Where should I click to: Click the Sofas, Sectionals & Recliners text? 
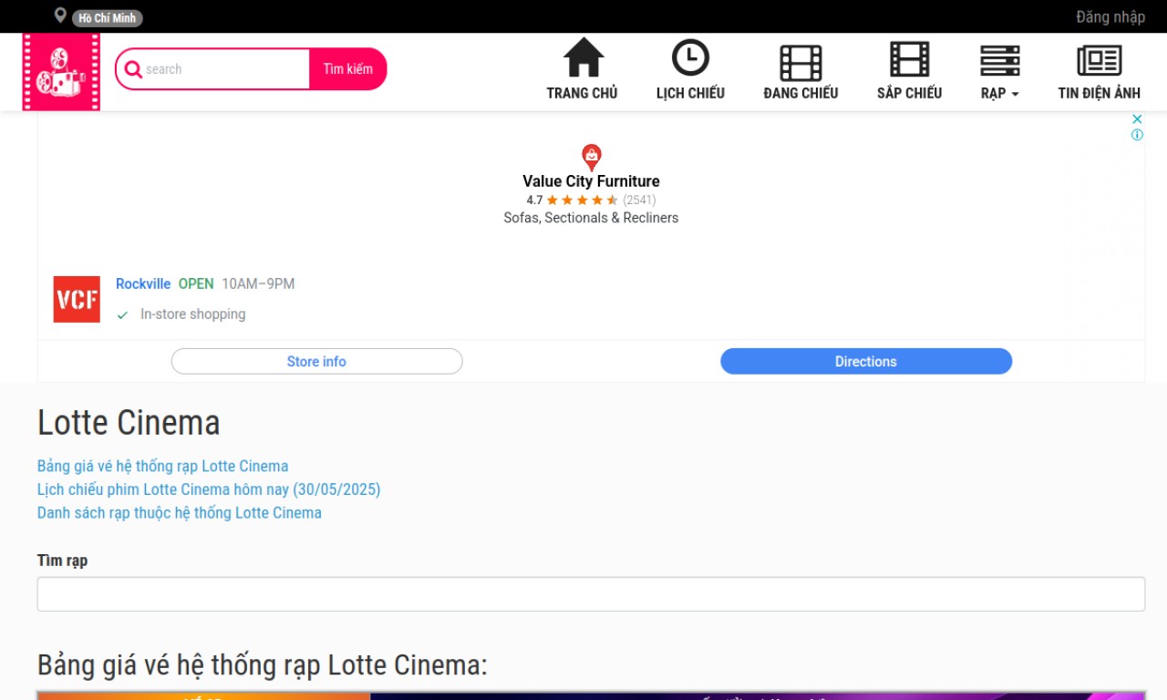pyautogui.click(x=591, y=218)
